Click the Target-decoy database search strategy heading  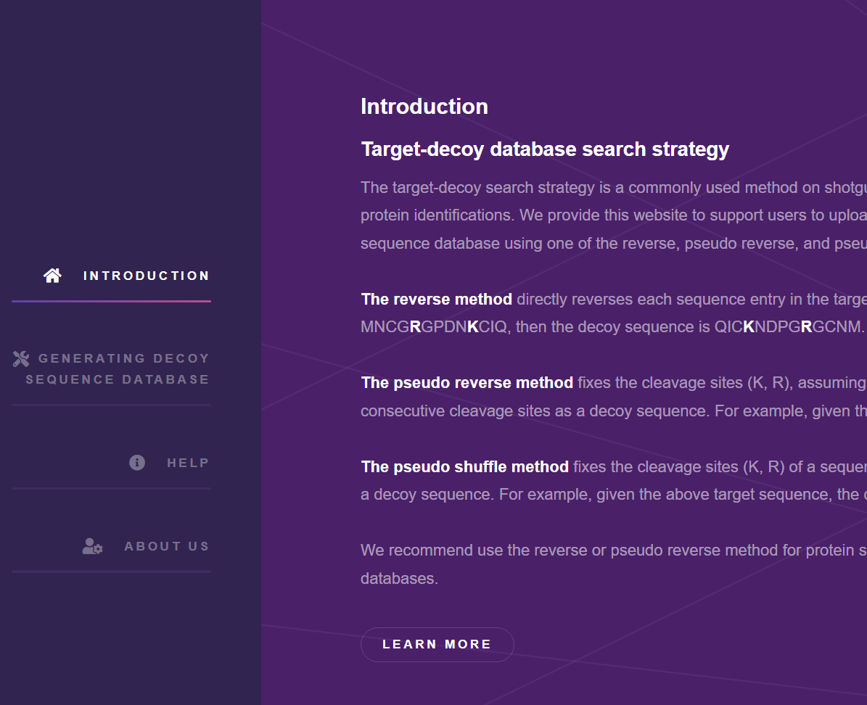click(x=545, y=149)
